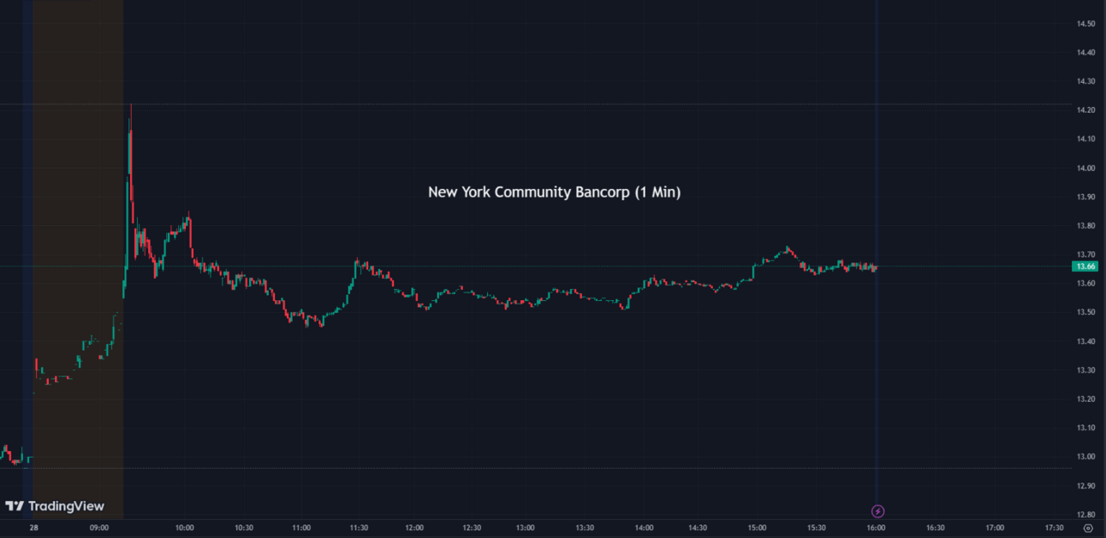Click the 17:00 time axis label

point(994,528)
